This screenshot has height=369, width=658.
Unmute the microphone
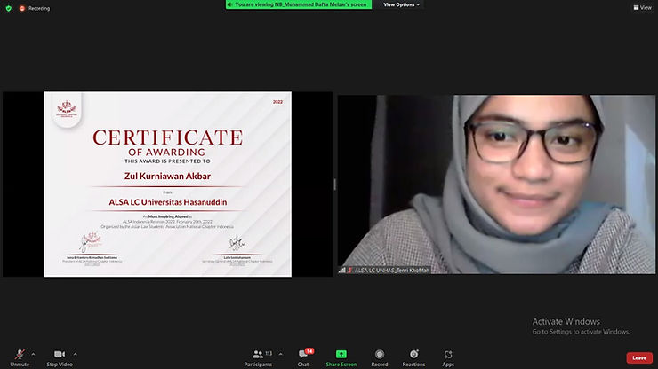click(x=20, y=357)
